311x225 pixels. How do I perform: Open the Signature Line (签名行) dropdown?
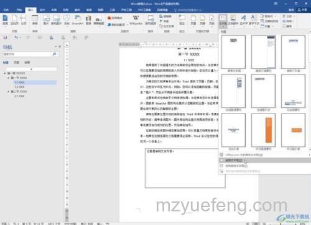click(276, 16)
